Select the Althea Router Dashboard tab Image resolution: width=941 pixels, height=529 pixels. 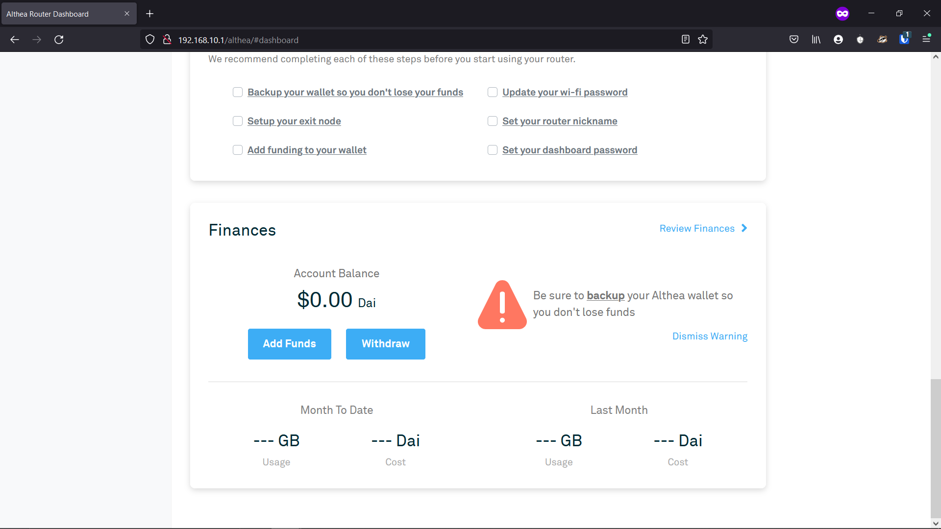[68, 14]
